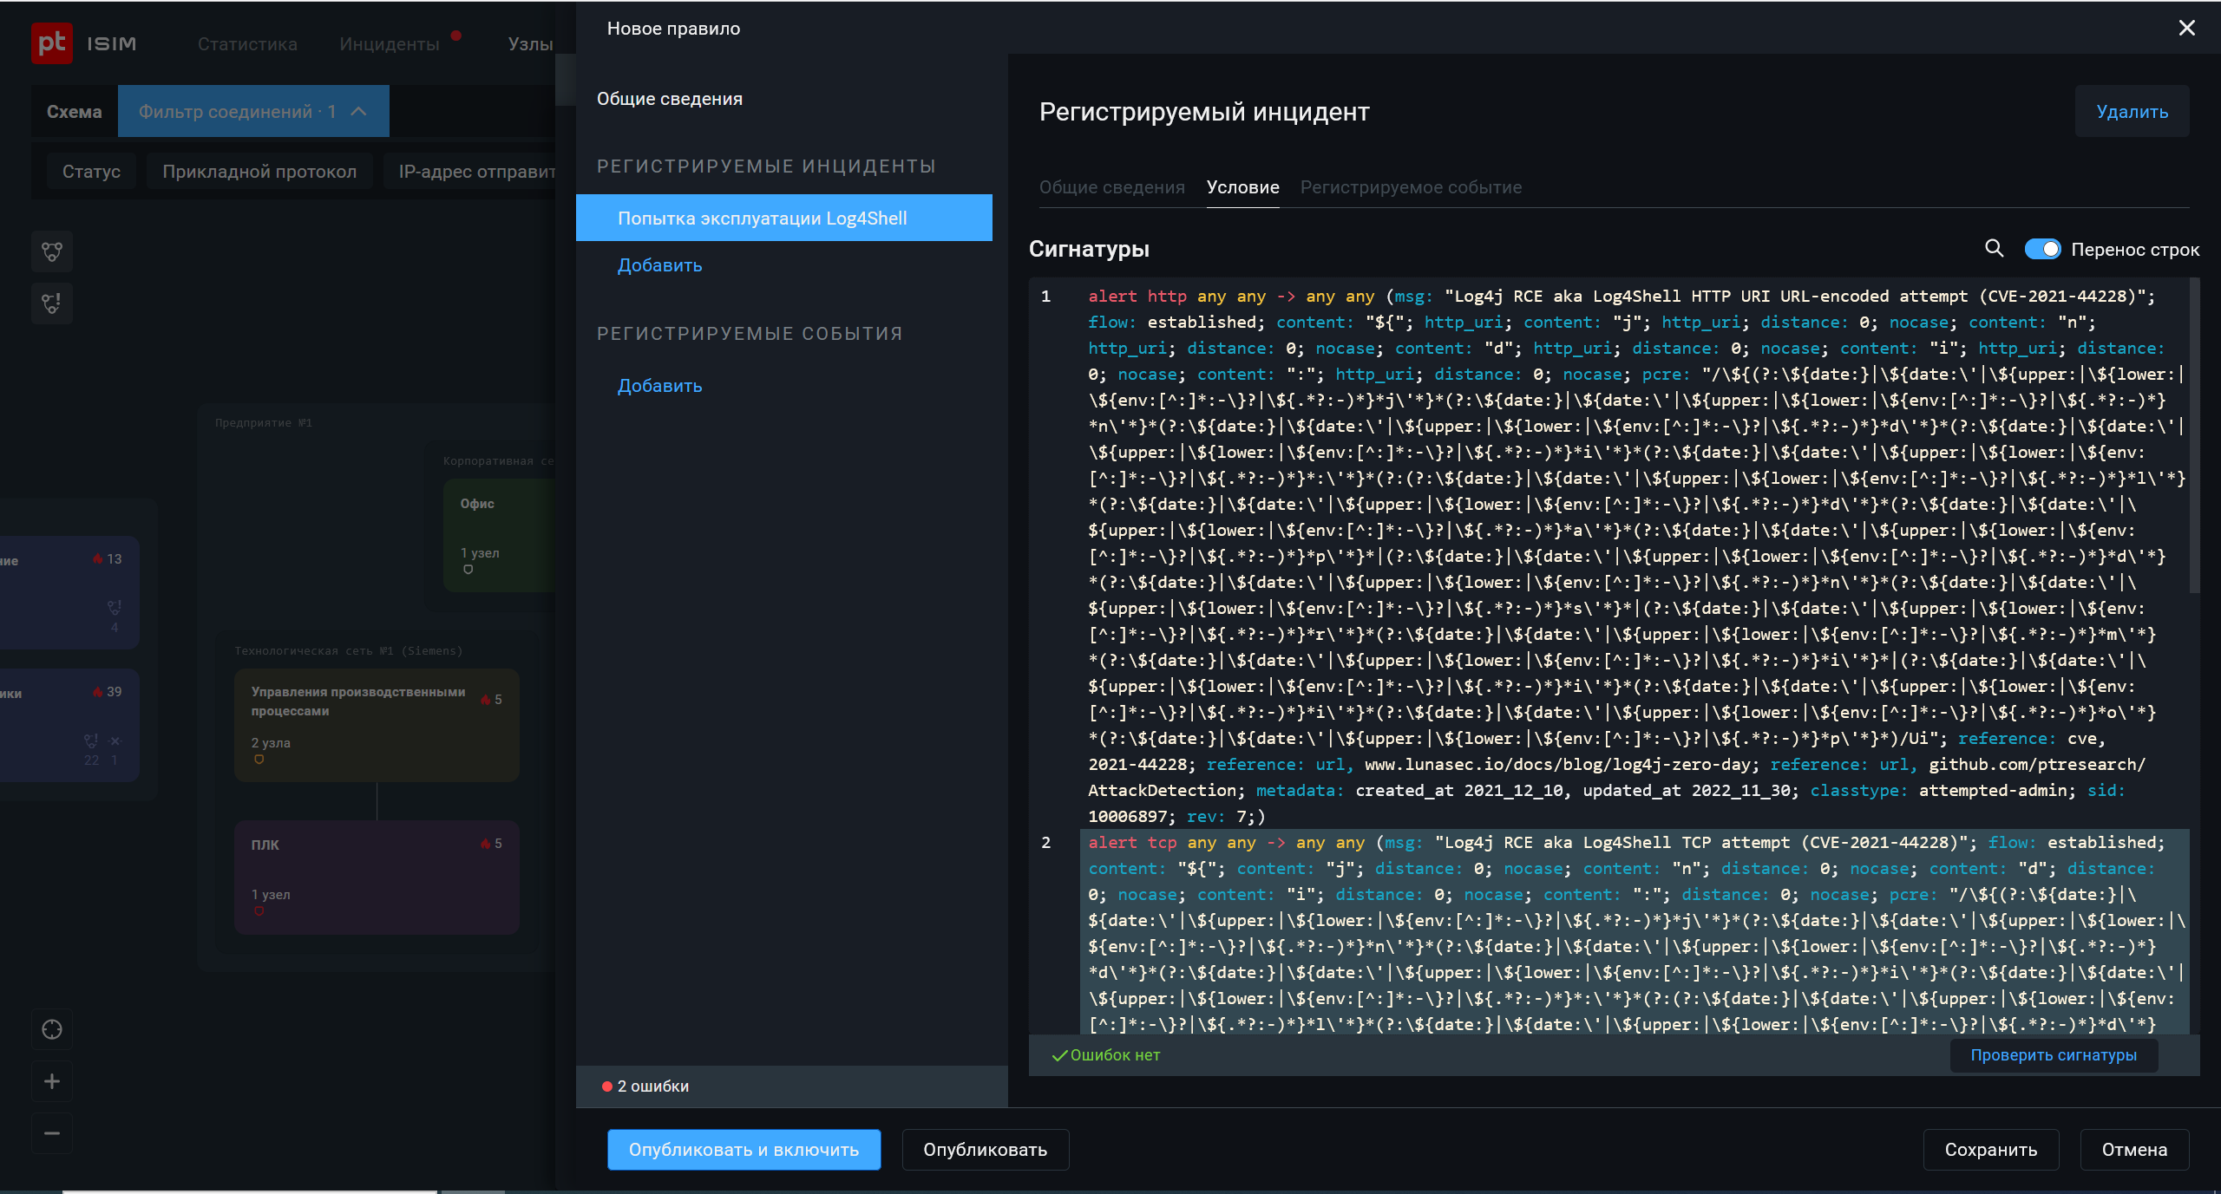
Task: Click the center map target icon
Action: coord(52,1029)
